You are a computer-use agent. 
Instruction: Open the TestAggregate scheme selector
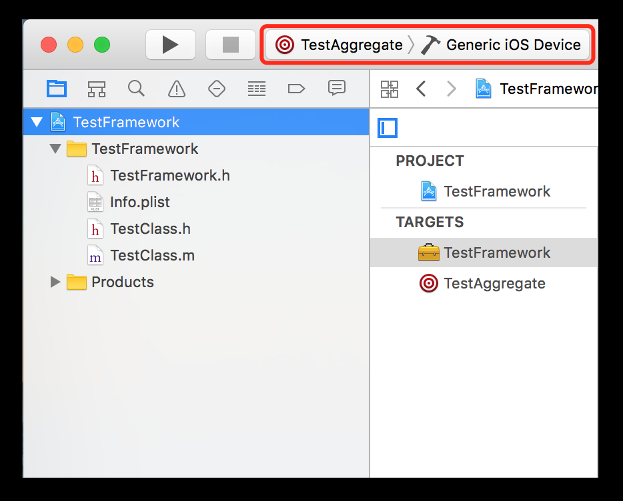pyautogui.click(x=340, y=45)
